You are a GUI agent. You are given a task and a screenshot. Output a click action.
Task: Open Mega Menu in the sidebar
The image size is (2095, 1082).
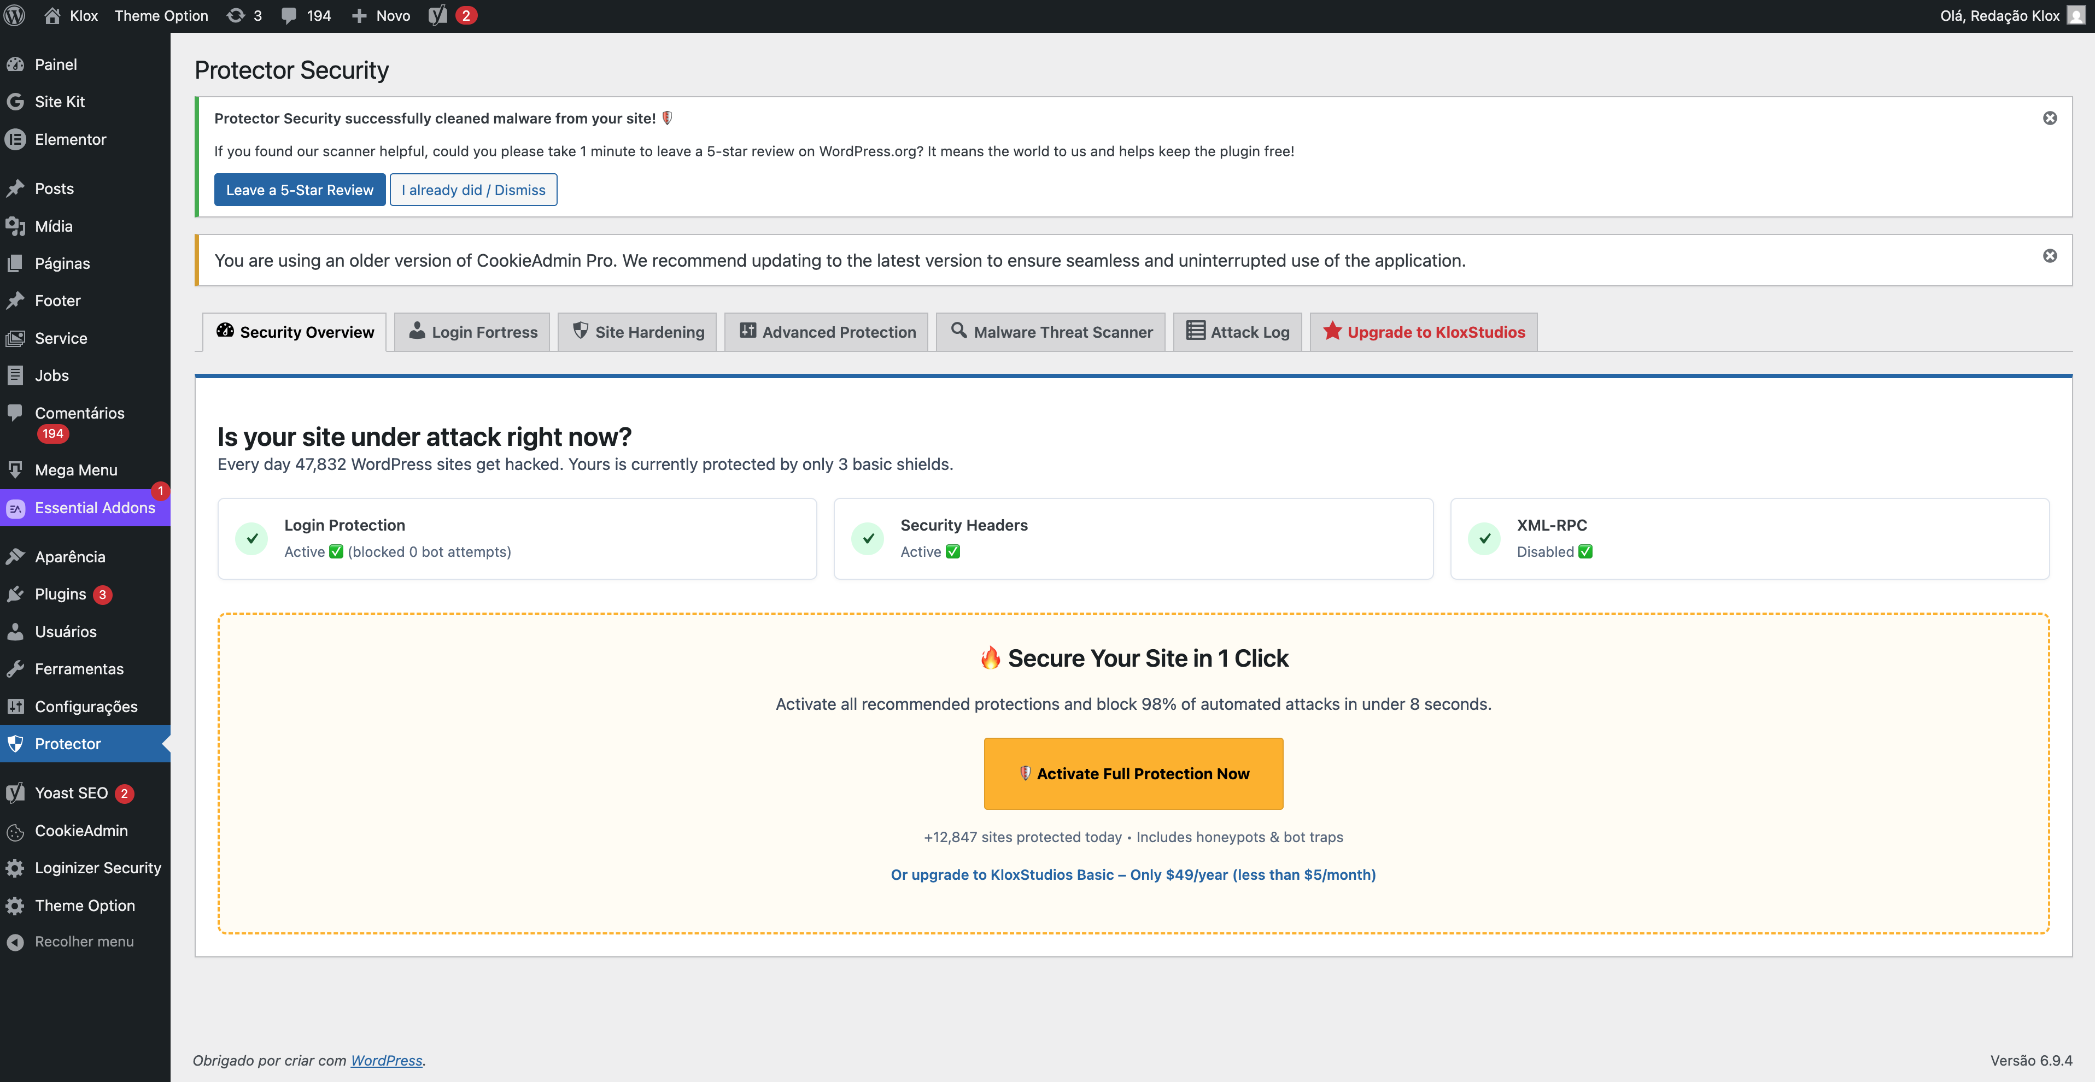click(85, 470)
